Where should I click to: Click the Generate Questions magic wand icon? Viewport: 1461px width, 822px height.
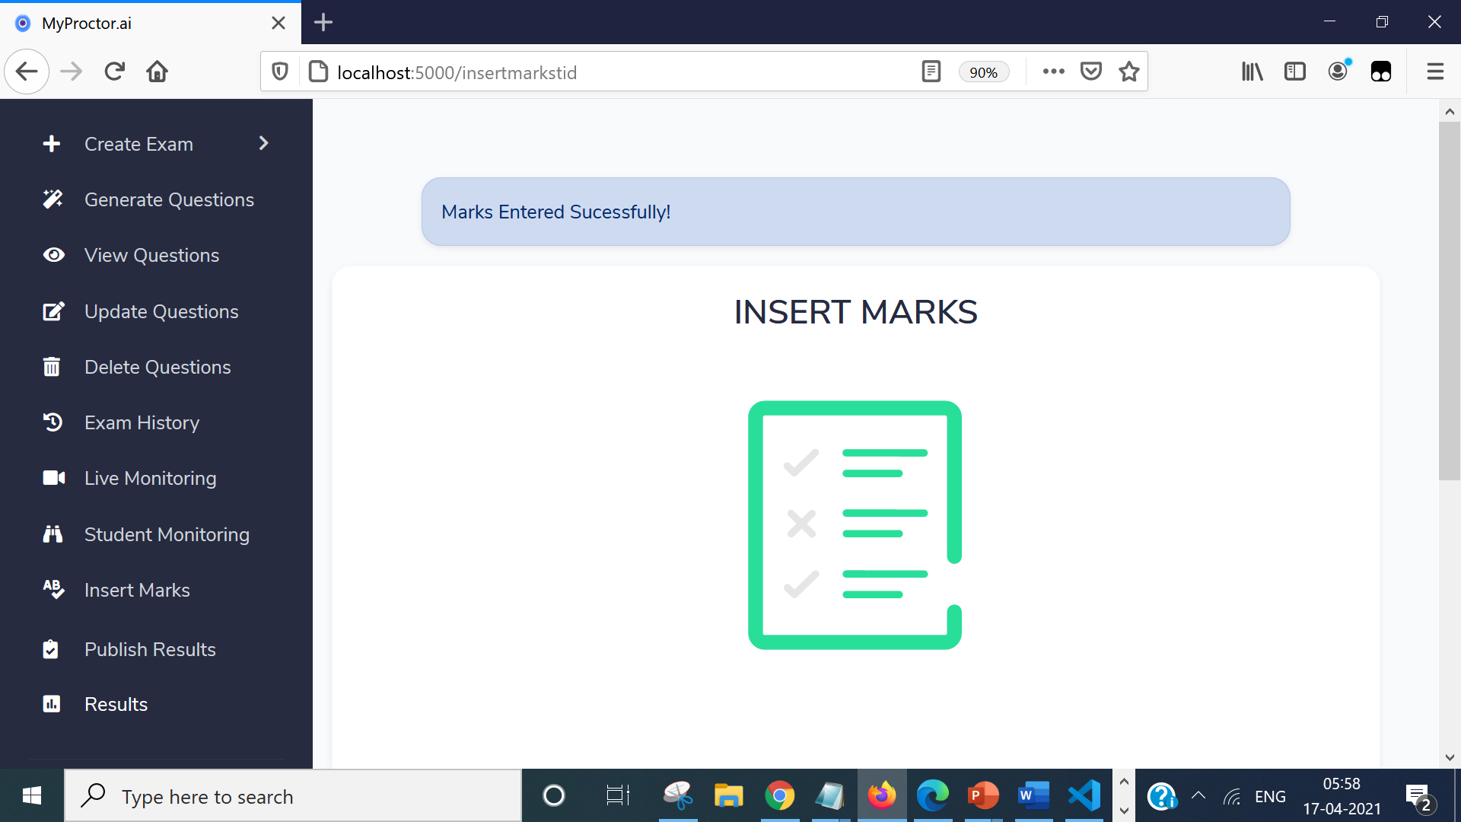tap(53, 199)
